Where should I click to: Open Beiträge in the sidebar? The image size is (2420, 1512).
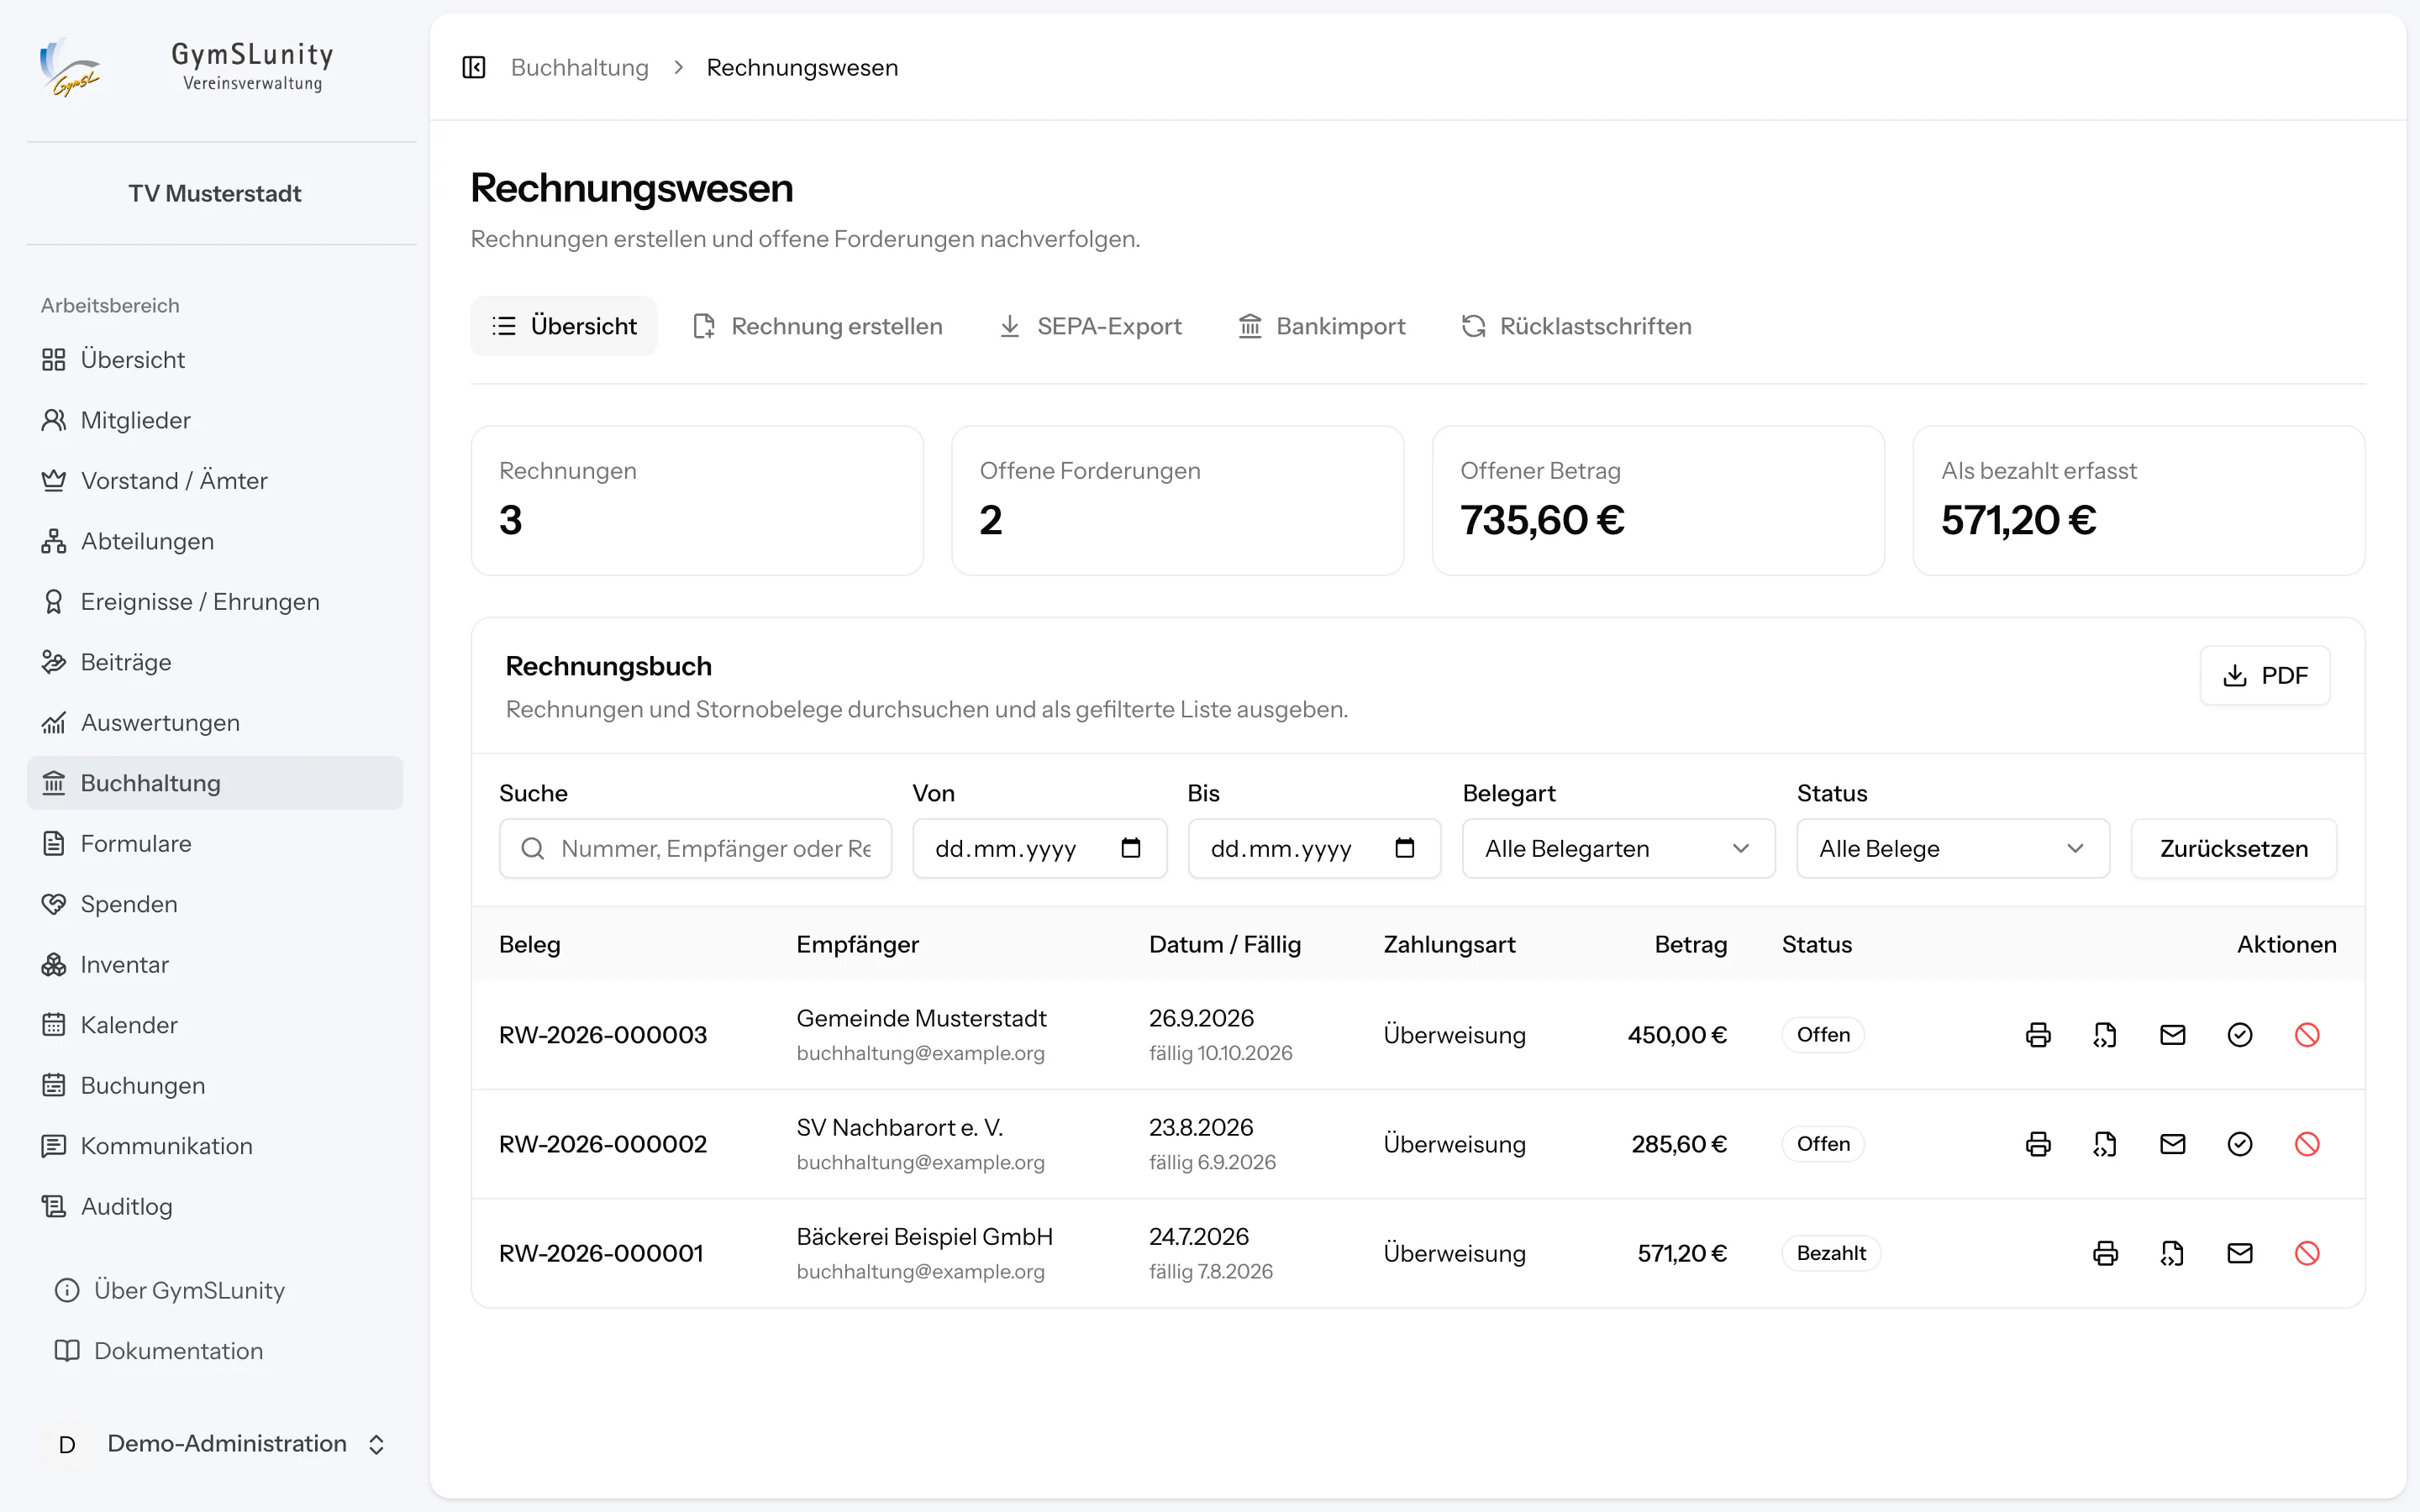click(x=215, y=662)
